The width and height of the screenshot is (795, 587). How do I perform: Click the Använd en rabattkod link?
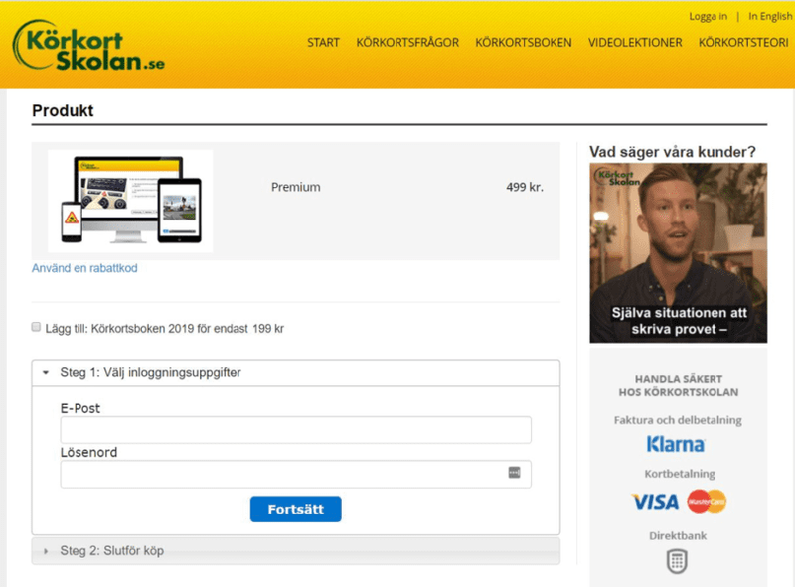84,268
